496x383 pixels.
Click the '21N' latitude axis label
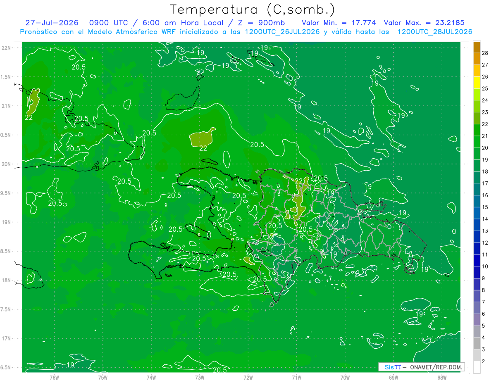[x=7, y=106]
